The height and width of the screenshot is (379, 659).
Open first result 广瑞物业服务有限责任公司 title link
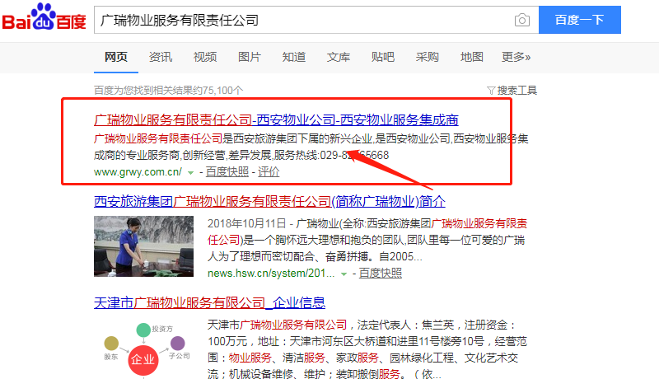click(x=276, y=119)
